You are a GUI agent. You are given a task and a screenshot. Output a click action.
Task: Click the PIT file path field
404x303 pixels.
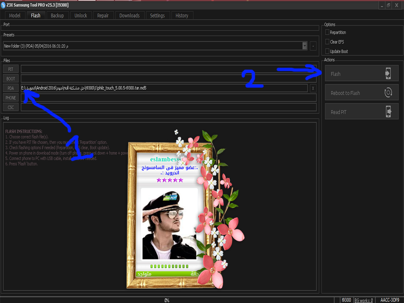(168, 69)
